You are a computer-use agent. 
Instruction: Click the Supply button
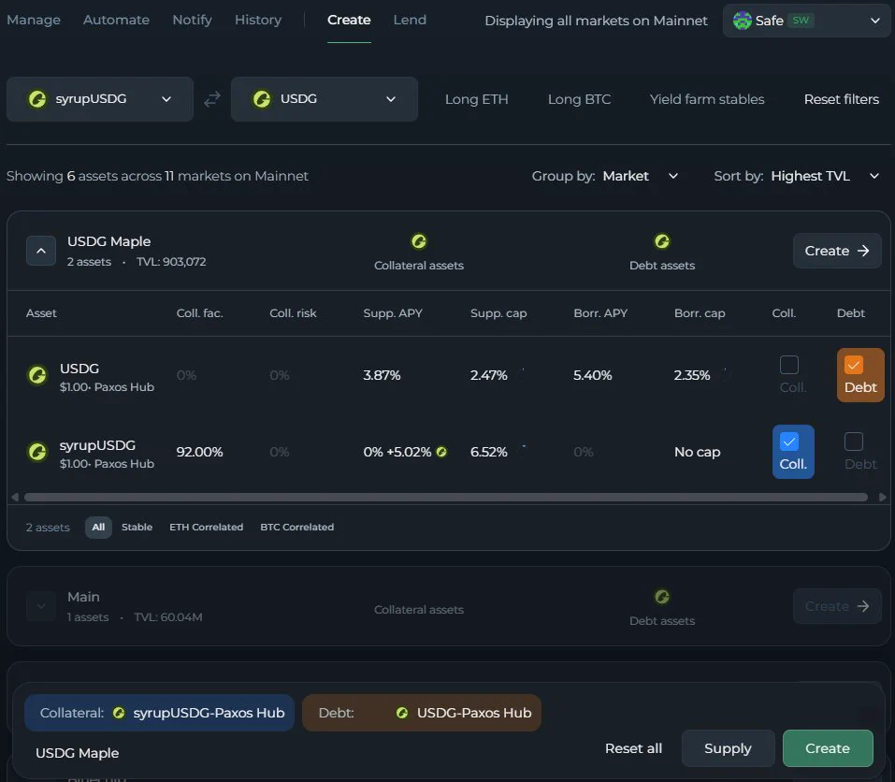click(x=729, y=748)
